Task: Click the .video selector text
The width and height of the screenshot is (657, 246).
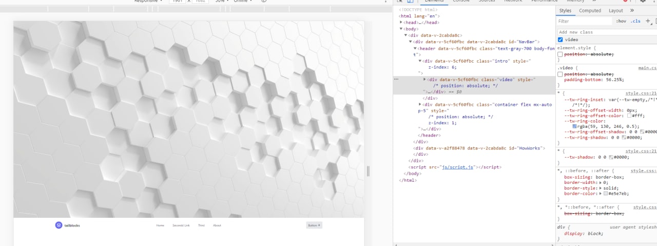Action: pos(566,68)
